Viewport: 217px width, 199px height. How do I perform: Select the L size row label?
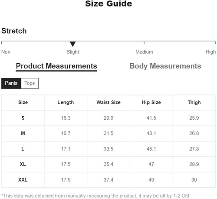pyautogui.click(x=23, y=149)
